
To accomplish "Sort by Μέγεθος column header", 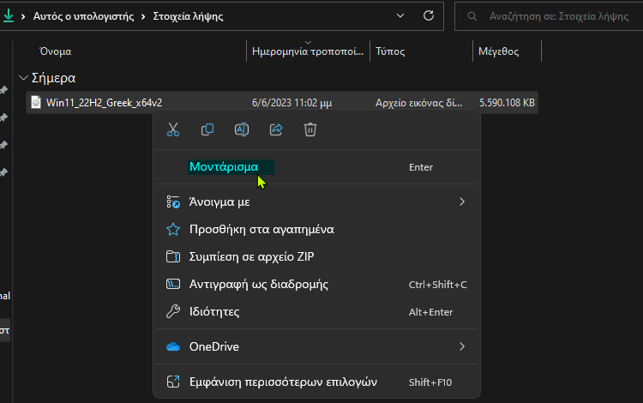I will tap(499, 51).
